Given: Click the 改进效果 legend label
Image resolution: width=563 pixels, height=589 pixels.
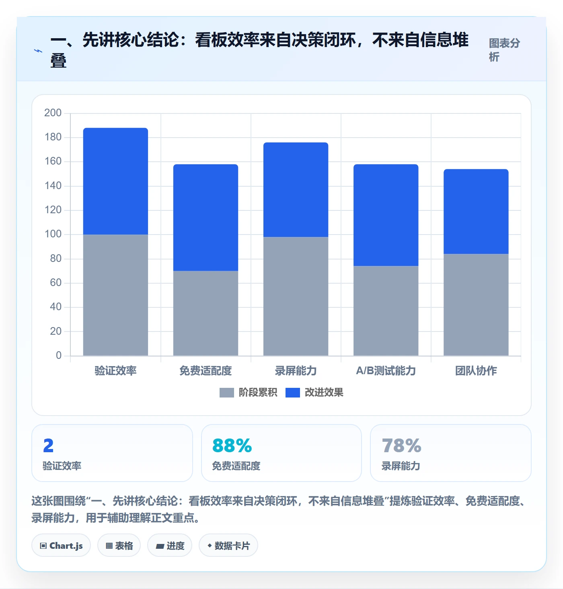Looking at the screenshot, I should [324, 392].
